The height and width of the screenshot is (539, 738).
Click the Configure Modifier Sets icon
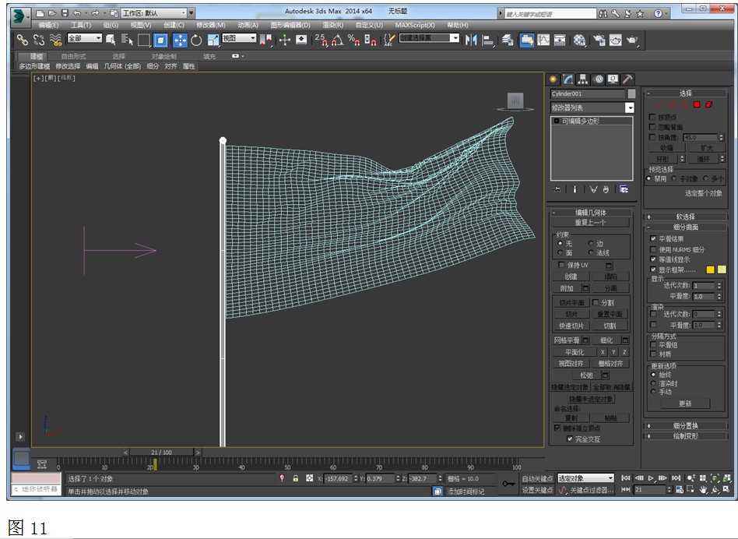(624, 189)
